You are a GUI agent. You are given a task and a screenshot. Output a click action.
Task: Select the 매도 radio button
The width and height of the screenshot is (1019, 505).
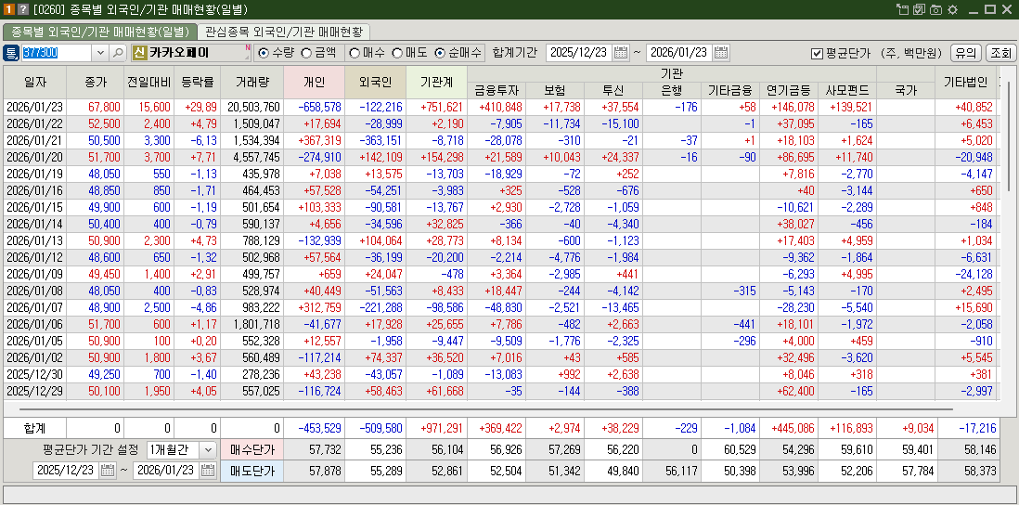(x=396, y=53)
